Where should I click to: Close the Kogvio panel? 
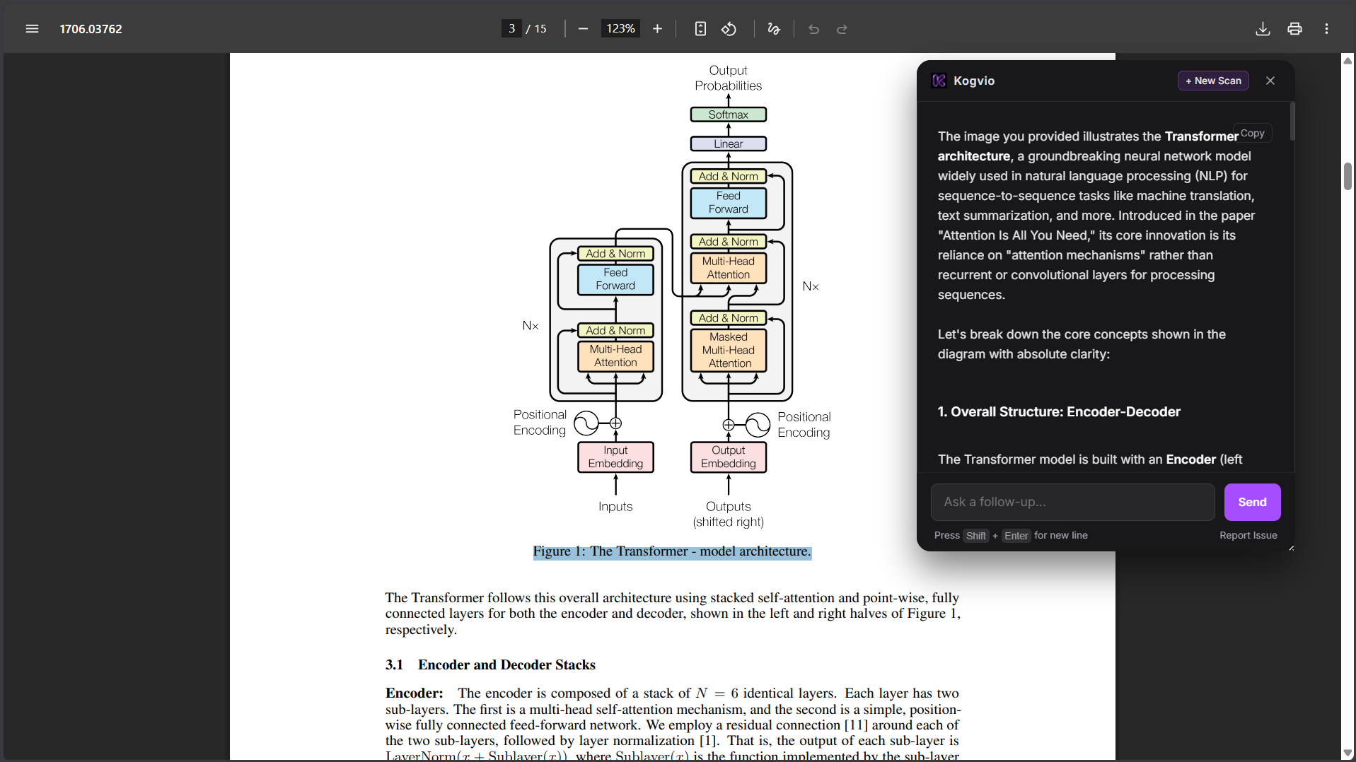1270,81
